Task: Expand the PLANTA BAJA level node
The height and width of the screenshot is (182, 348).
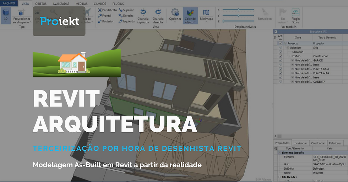Action: tap(293, 69)
